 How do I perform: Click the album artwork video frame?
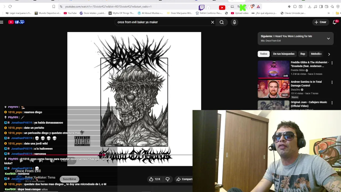tap(134, 99)
